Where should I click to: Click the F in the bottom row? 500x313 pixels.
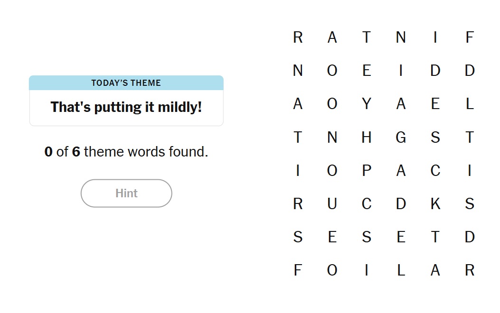pos(298,270)
